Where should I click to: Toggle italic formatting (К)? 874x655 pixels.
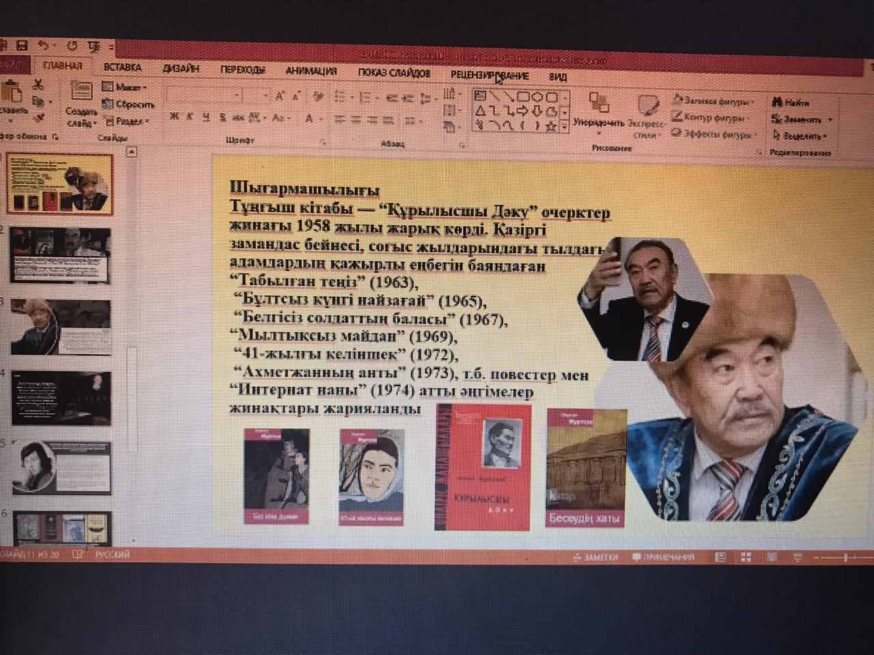(x=191, y=117)
